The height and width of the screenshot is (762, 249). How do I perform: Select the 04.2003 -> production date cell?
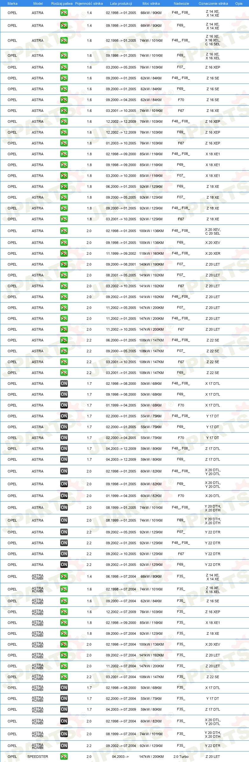[x=120, y=756]
